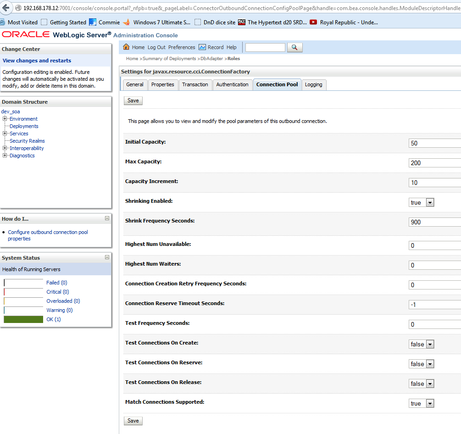Click Failed (0) status link
Screen dimensions: 461x434
click(57, 283)
